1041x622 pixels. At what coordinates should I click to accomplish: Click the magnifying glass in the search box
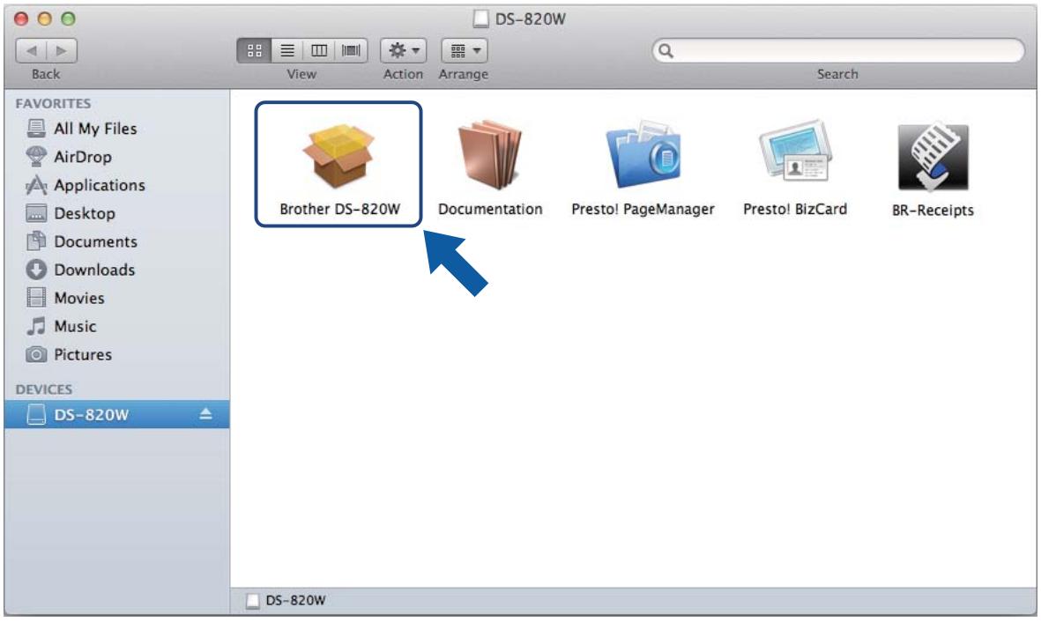click(665, 51)
